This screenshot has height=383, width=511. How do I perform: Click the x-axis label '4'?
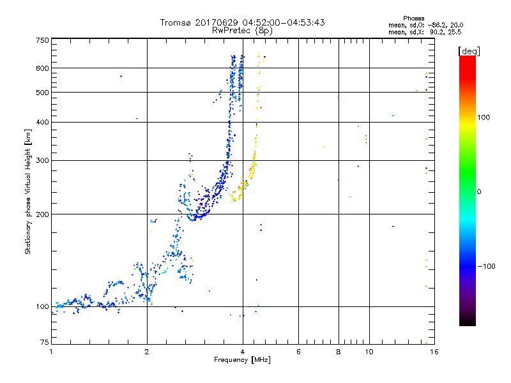click(243, 352)
